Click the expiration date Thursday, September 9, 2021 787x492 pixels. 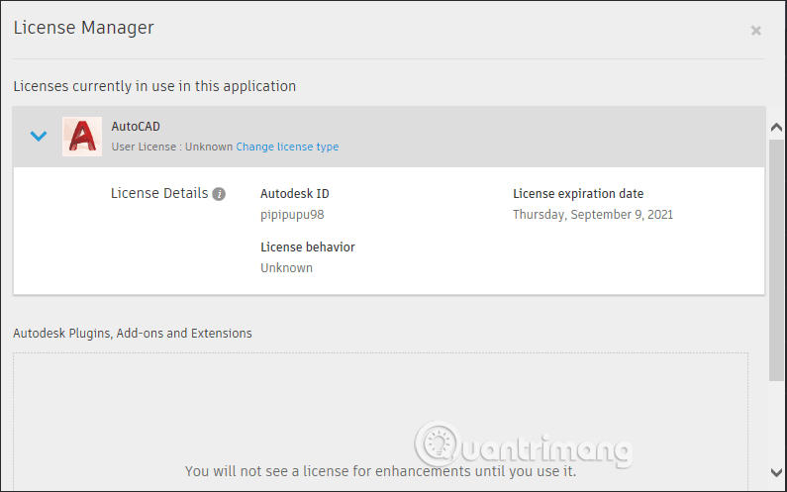(x=593, y=214)
